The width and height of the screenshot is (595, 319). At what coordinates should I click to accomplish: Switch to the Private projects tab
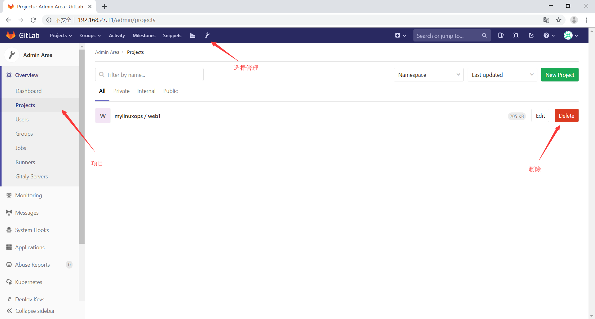click(x=121, y=91)
